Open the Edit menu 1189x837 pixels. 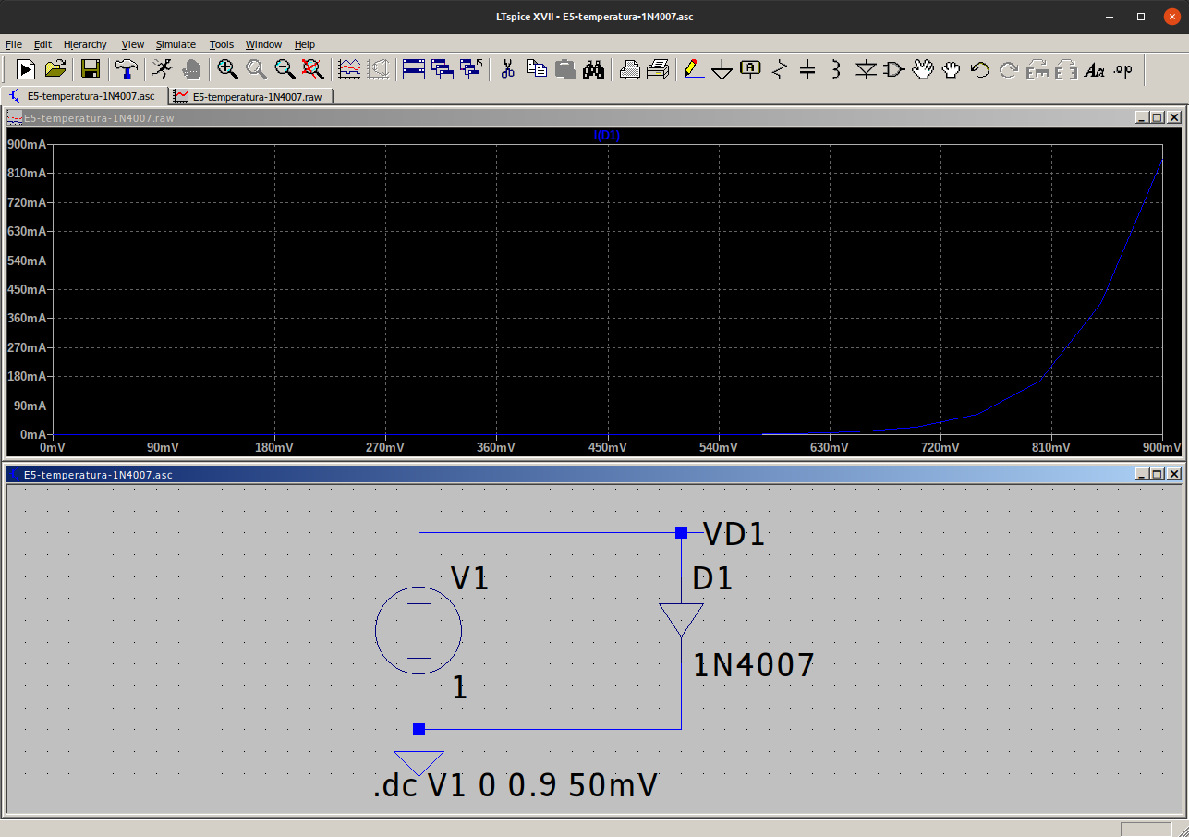43,44
